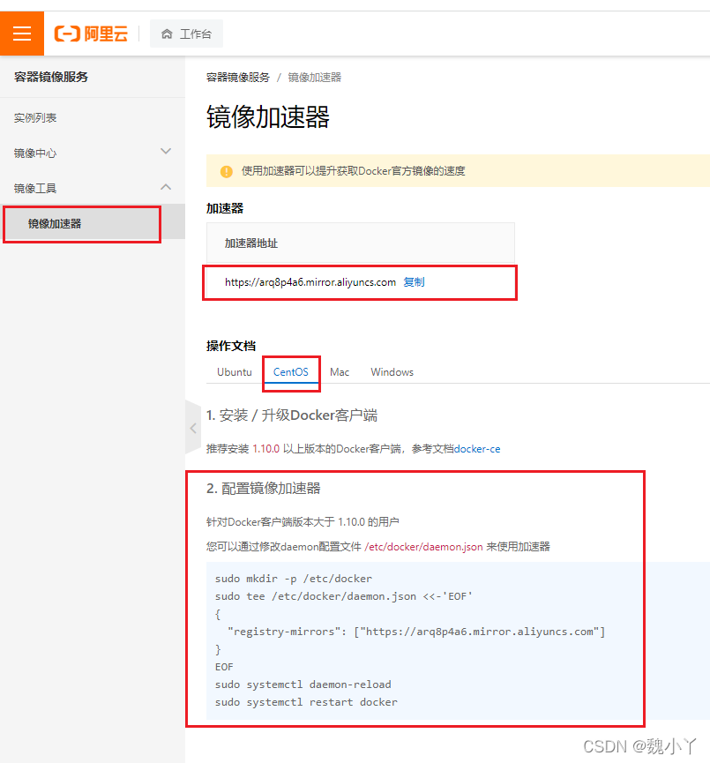710x763 pixels.
Task: Open 实例列表 in the sidebar
Action: (35, 118)
